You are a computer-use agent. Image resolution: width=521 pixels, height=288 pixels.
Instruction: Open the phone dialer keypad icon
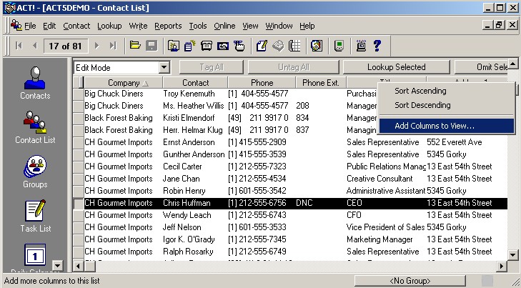(294, 46)
